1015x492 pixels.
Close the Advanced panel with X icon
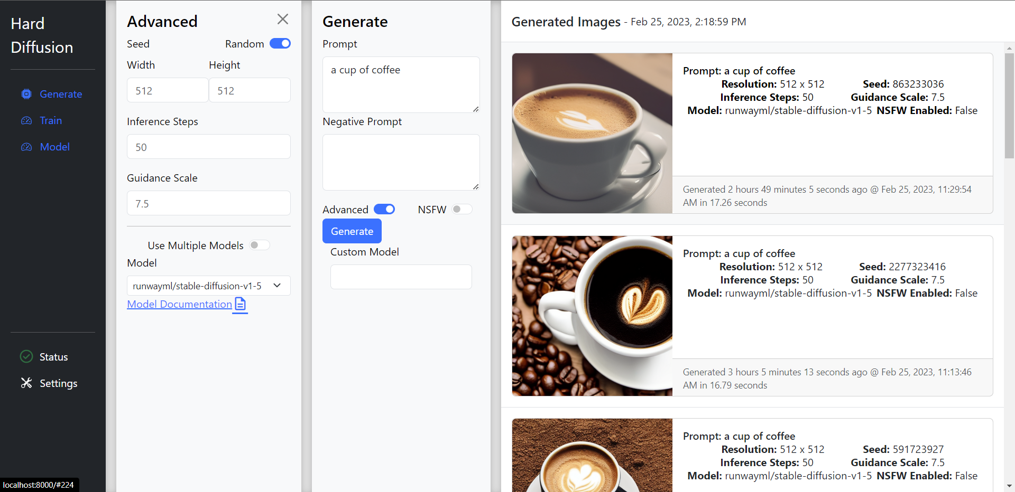[x=283, y=20]
